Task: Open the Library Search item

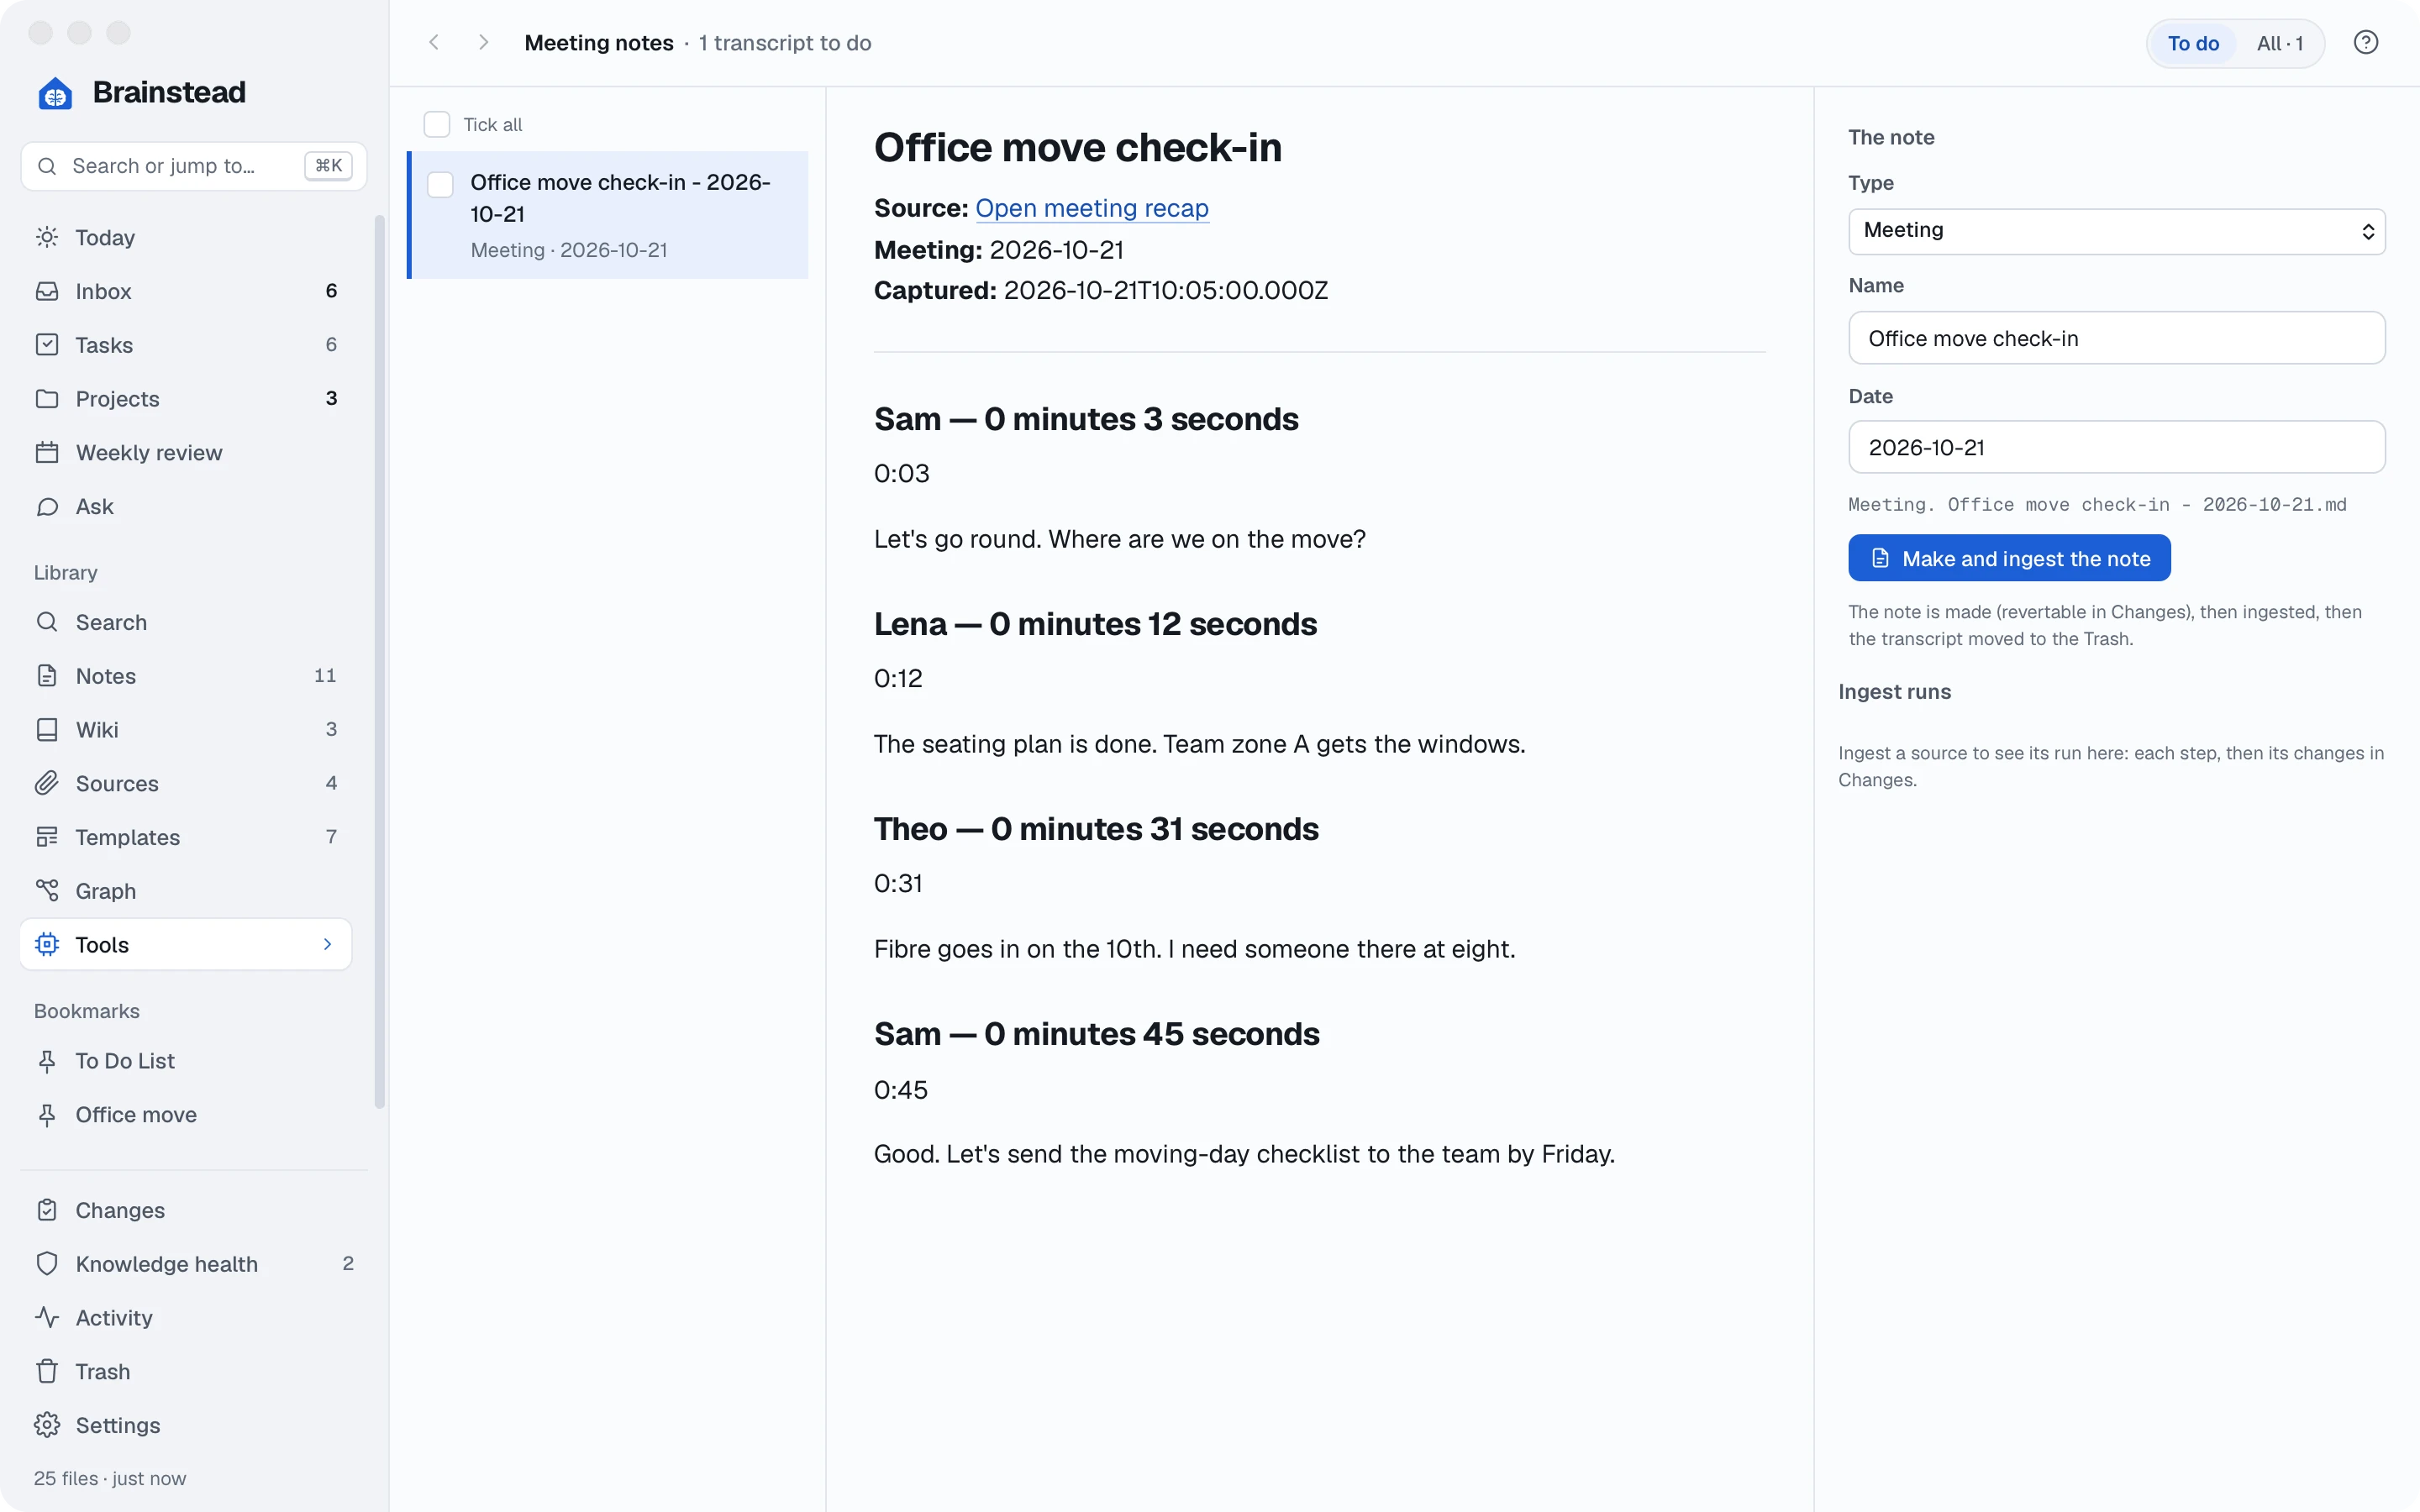Action: coord(186,622)
